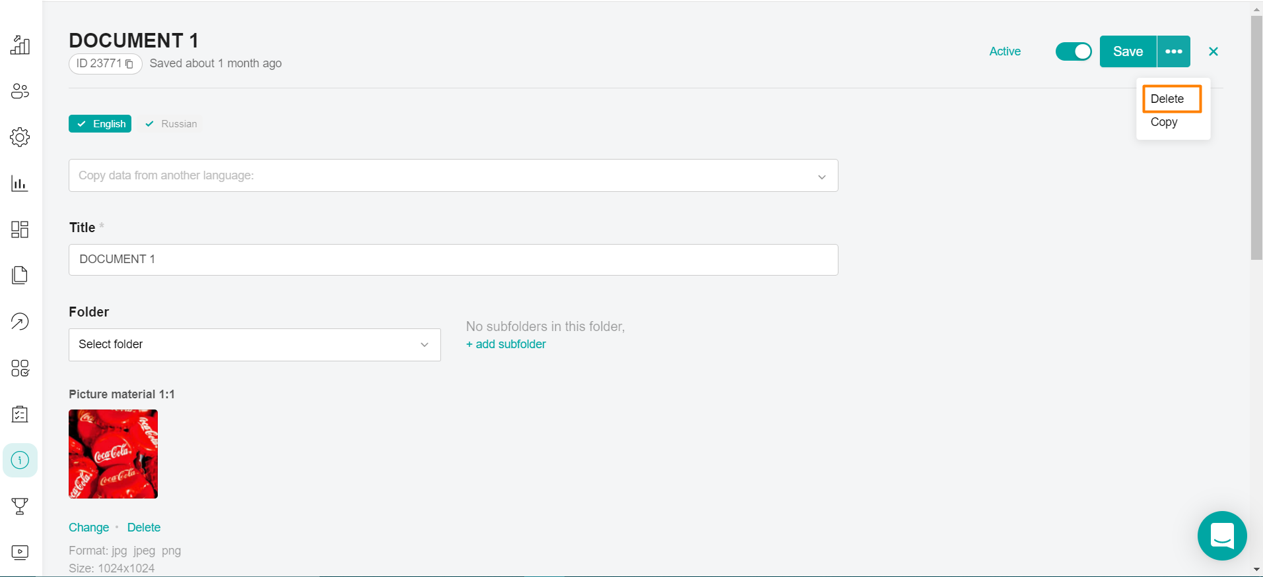Click the Saved about 1 month ago text
1263x577 pixels.
(216, 63)
